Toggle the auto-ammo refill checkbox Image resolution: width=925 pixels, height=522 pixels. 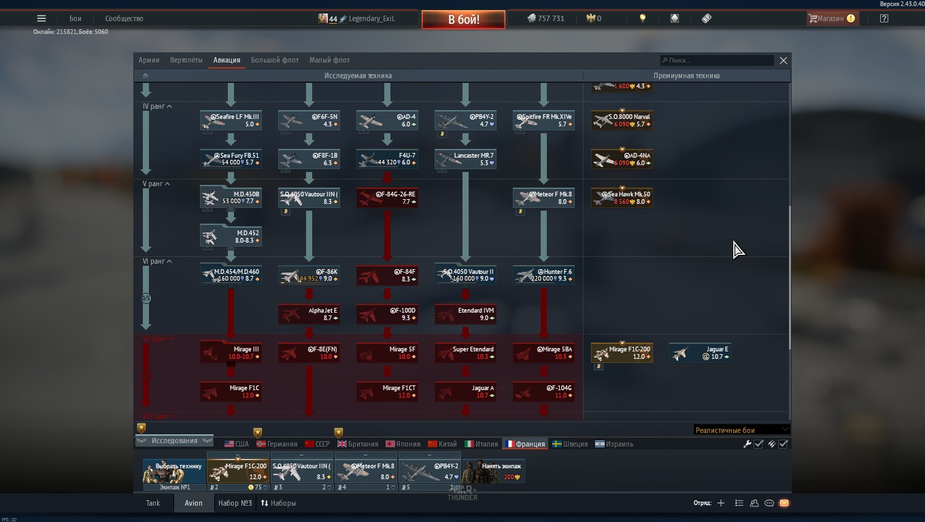783,444
